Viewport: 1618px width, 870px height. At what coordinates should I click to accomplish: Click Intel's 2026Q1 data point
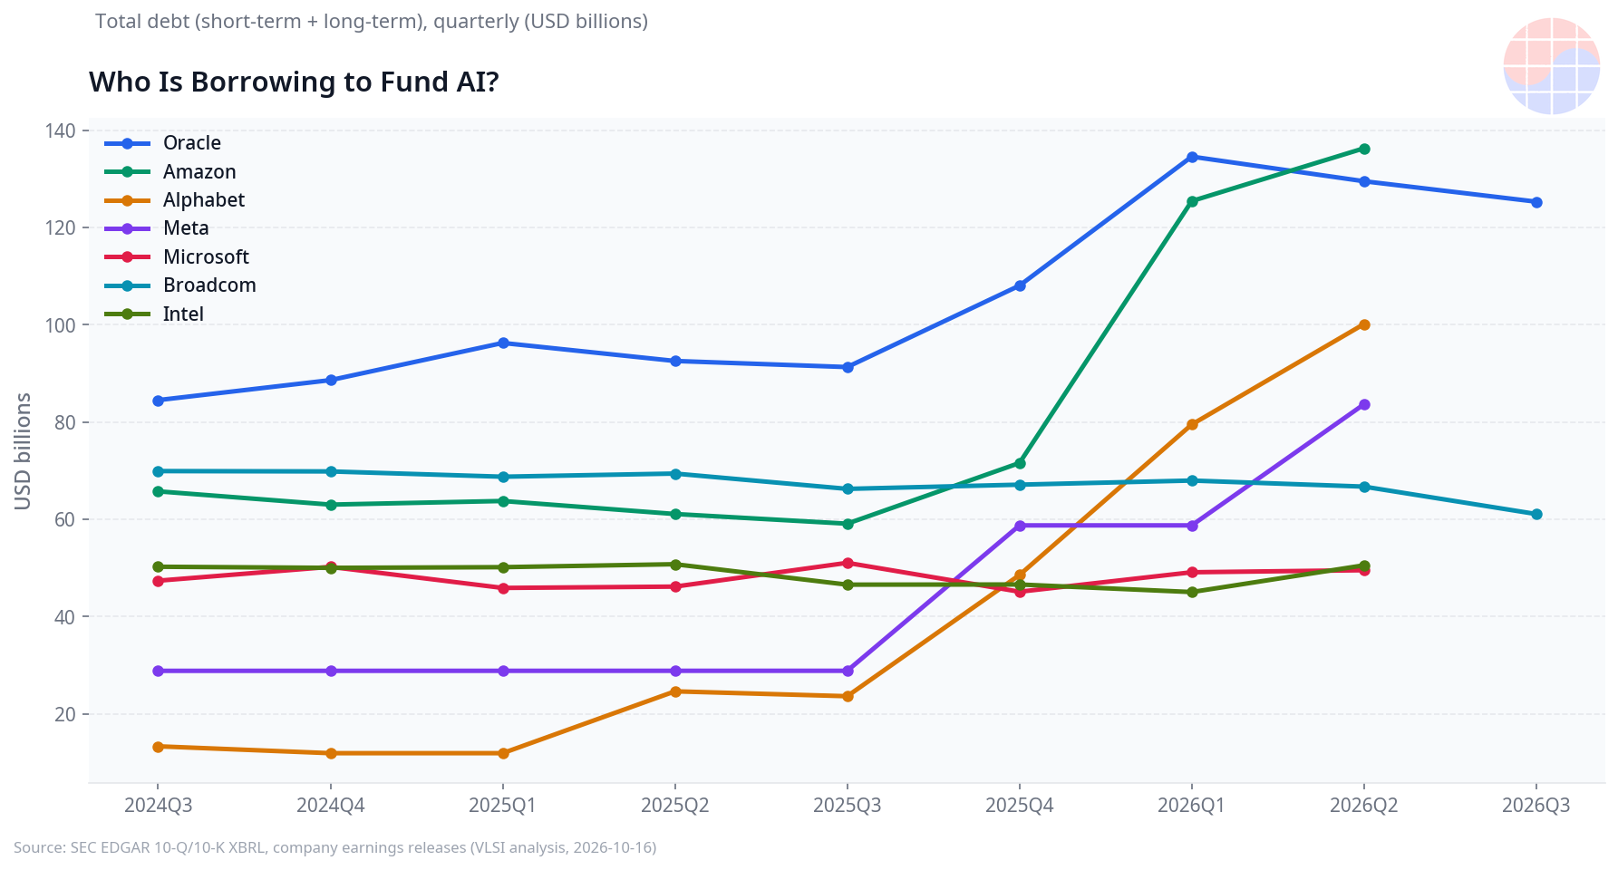1192,593
